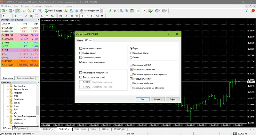Open Избранное tab in Navigator

click(x=20, y=128)
